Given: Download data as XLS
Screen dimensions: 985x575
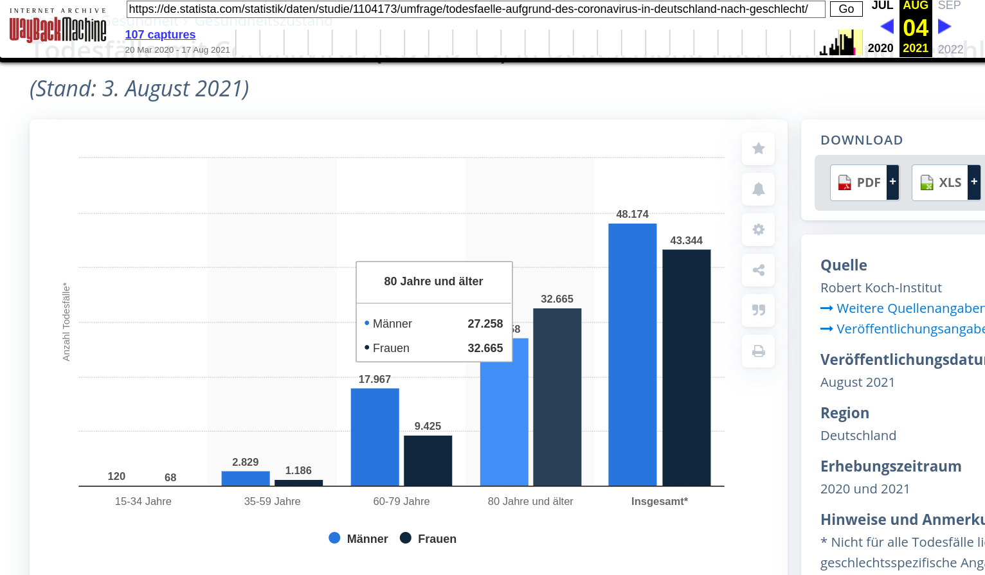Looking at the screenshot, I should tap(946, 182).
